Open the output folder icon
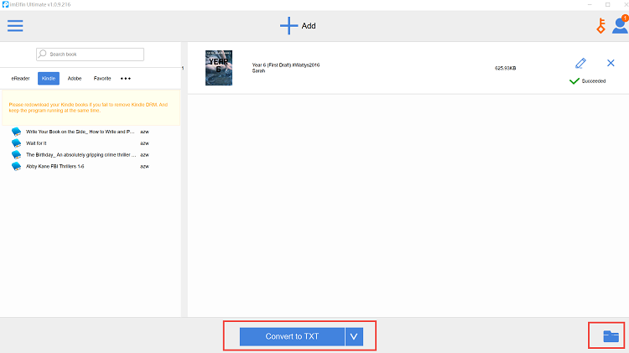Viewport: 629px width, 353px height. [611, 336]
